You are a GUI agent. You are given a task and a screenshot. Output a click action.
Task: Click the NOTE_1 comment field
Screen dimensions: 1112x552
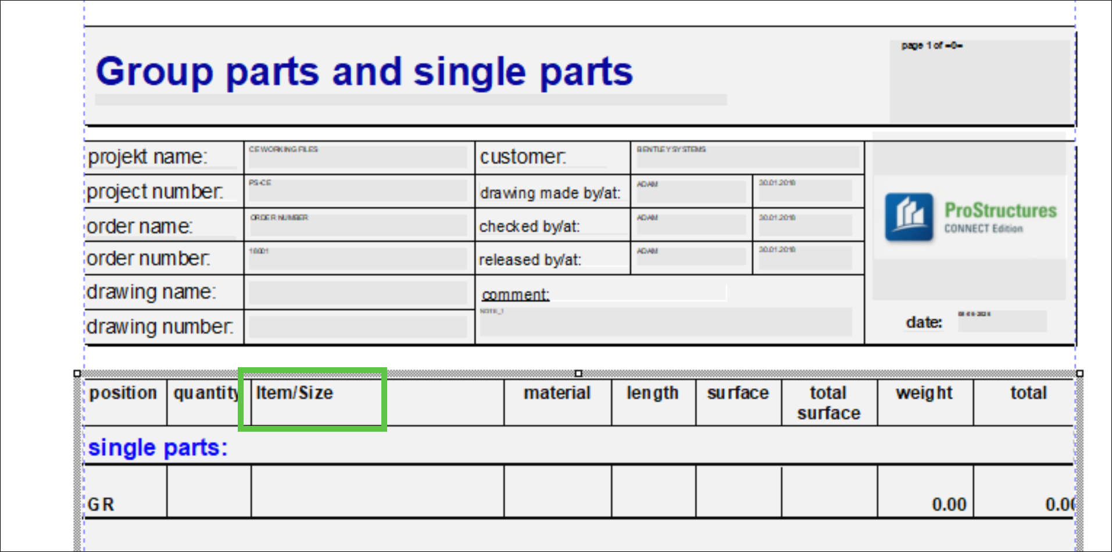[666, 322]
